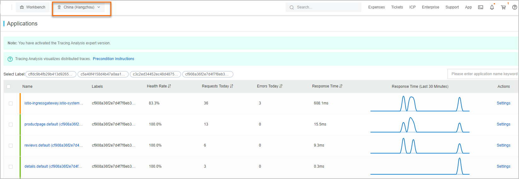This screenshot has width=519, height=179.
Task: Click istio-ingressgateway response time chart
Action: pyautogui.click(x=420, y=103)
